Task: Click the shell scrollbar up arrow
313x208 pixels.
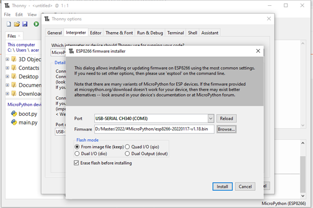Action: [303, 143]
